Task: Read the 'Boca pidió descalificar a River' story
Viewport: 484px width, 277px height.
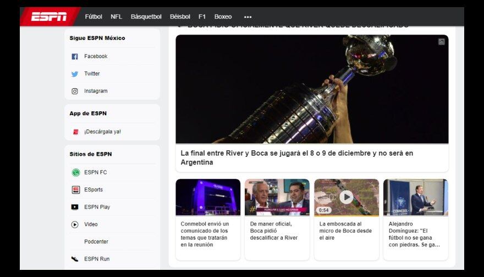Action: 274,230
